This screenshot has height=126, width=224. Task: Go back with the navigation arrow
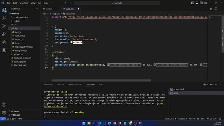pyautogui.click(x=66, y=3)
